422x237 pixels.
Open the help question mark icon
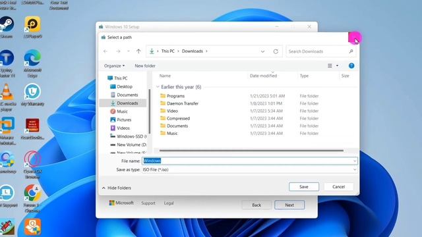(351, 66)
